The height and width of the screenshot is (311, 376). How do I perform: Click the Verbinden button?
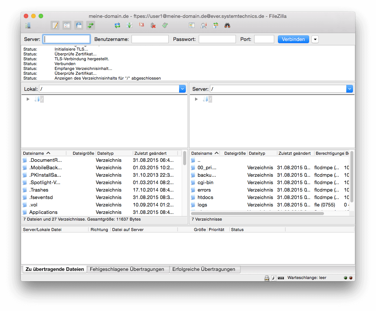(293, 39)
